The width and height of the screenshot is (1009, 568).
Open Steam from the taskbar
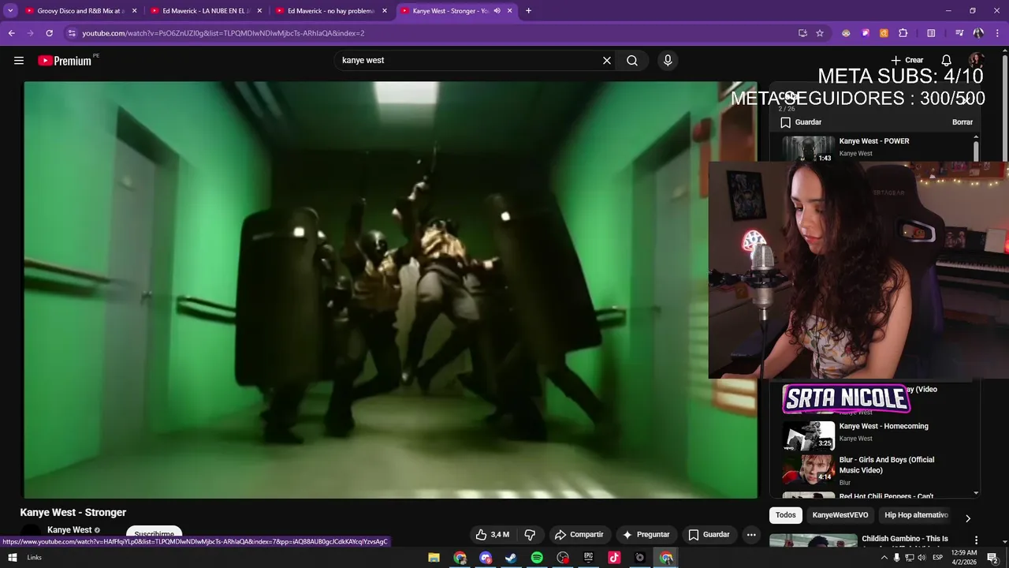(511, 558)
